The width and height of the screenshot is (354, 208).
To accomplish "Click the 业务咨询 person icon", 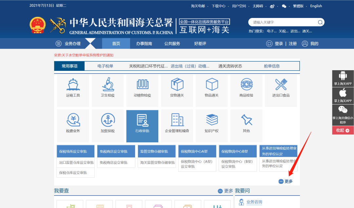I will [x=241, y=202].
